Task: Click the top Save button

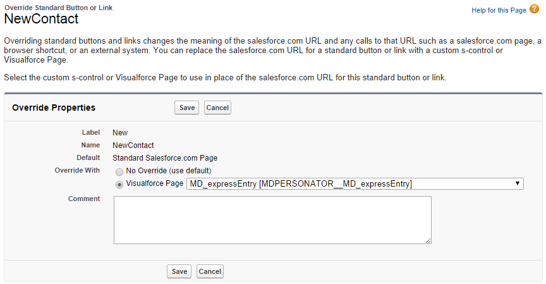Action: (186, 108)
